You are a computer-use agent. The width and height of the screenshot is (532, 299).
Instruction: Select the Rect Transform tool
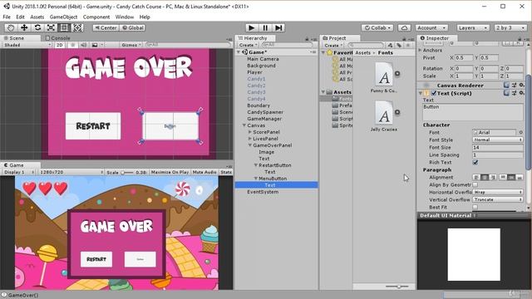coord(64,27)
